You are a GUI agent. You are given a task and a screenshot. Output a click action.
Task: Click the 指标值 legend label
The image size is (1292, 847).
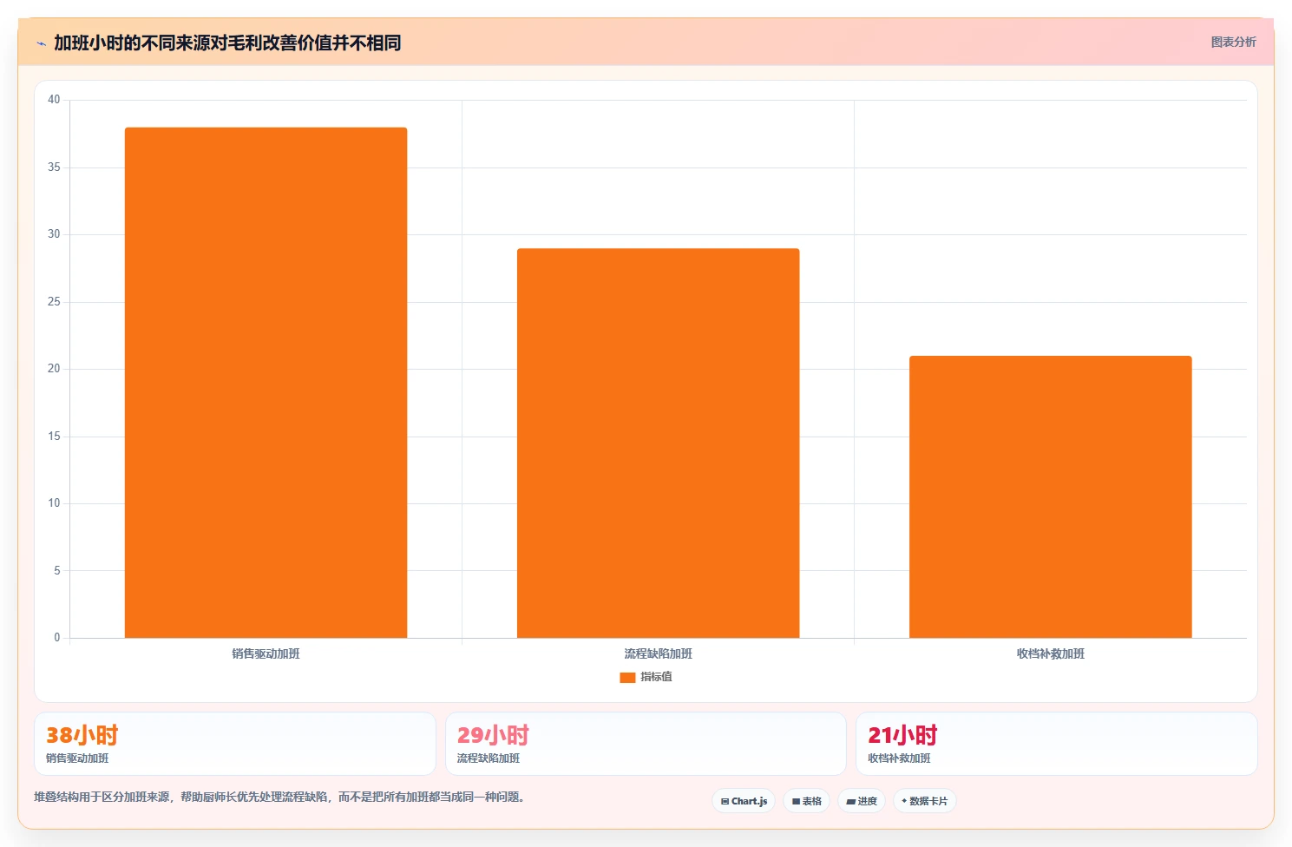point(656,677)
